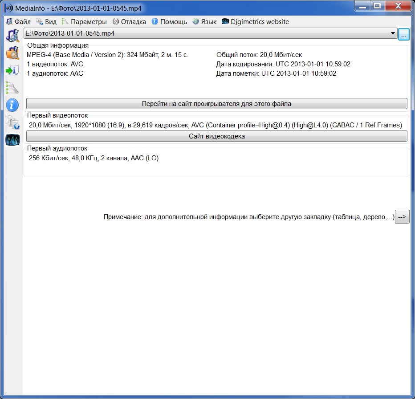Click the audio stream 256 Кбит/сек line
This screenshot has width=415, height=399.
coord(94,158)
